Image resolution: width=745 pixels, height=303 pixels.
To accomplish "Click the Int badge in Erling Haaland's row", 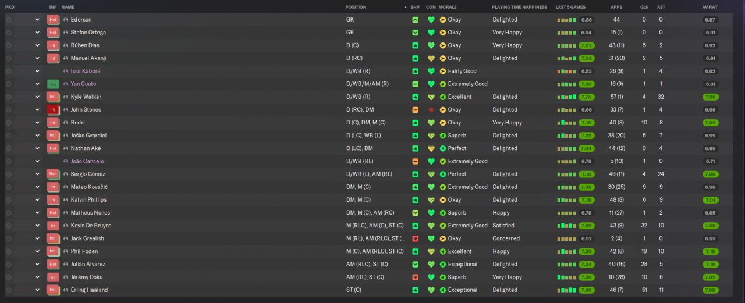I will coord(53,290).
